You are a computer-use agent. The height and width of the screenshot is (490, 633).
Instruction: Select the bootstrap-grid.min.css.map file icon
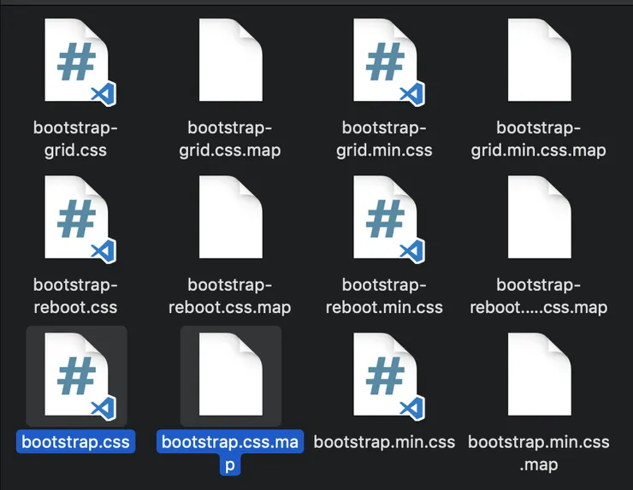(540, 60)
